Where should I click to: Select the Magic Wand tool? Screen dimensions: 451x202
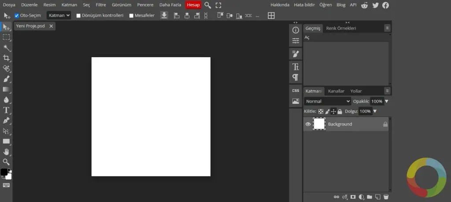pyautogui.click(x=6, y=48)
